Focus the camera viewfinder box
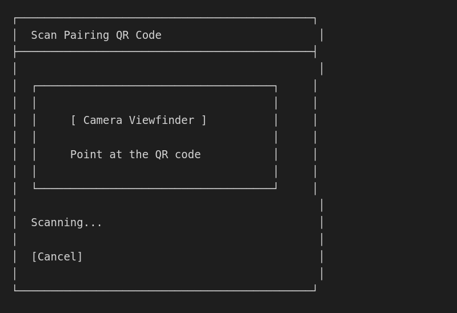Image resolution: width=457 pixels, height=313 pixels. coord(155,137)
